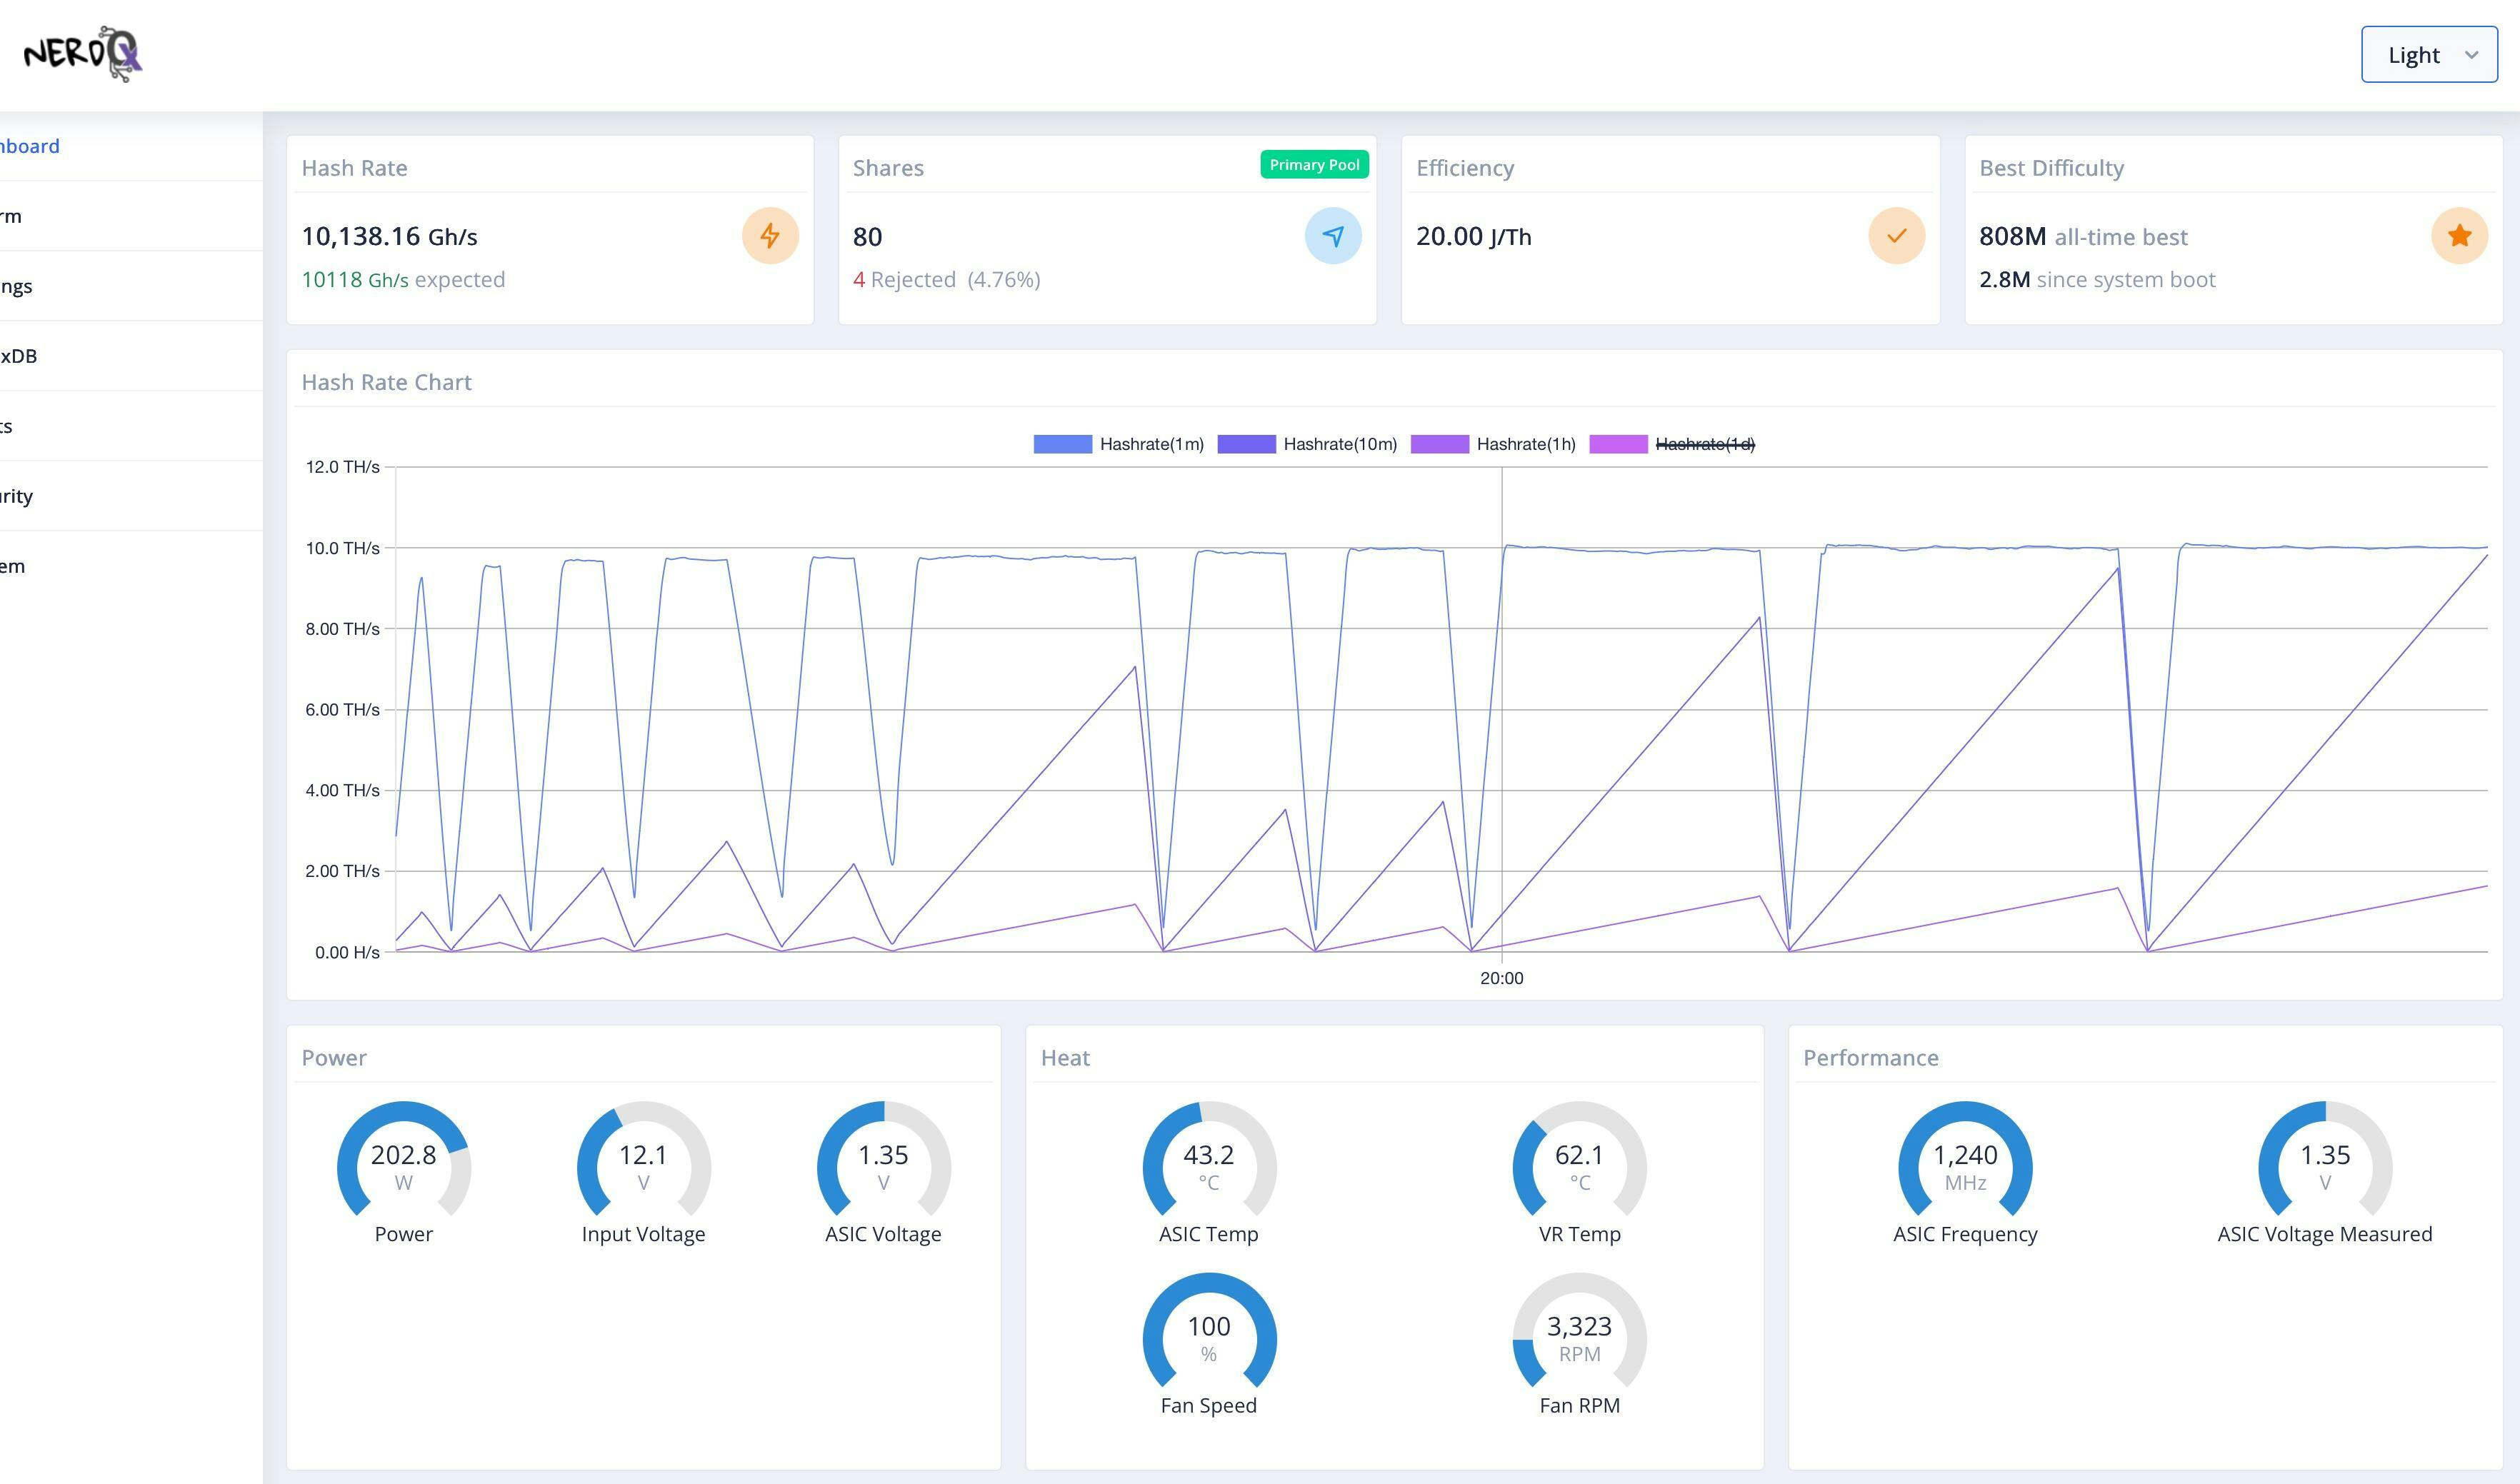Click the orange checkmark efficiency icon
The height and width of the screenshot is (1484, 2520).
coord(1896,236)
